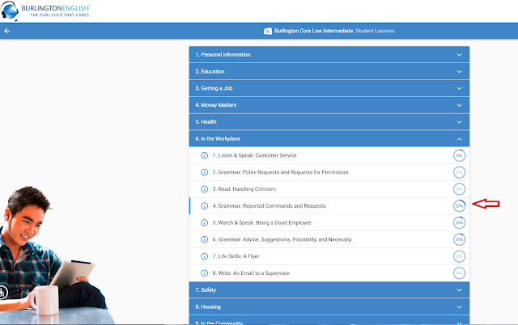The height and width of the screenshot is (325, 518).
Task: Select the 3. Getting a Job unit
Action: click(329, 88)
